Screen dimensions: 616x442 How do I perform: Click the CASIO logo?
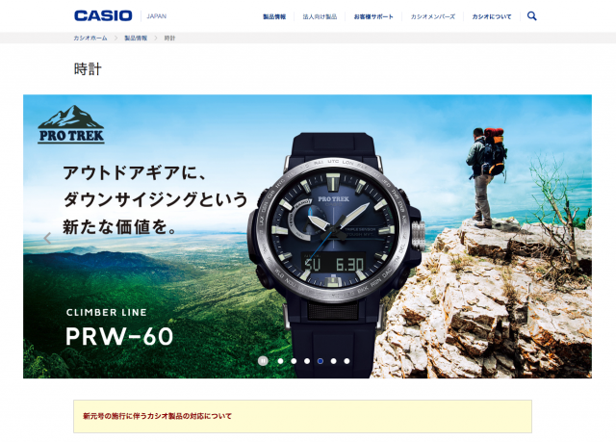103,15
